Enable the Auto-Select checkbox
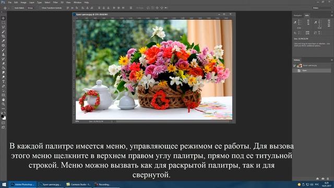This screenshot has height=188, width=334. tap(13, 8)
